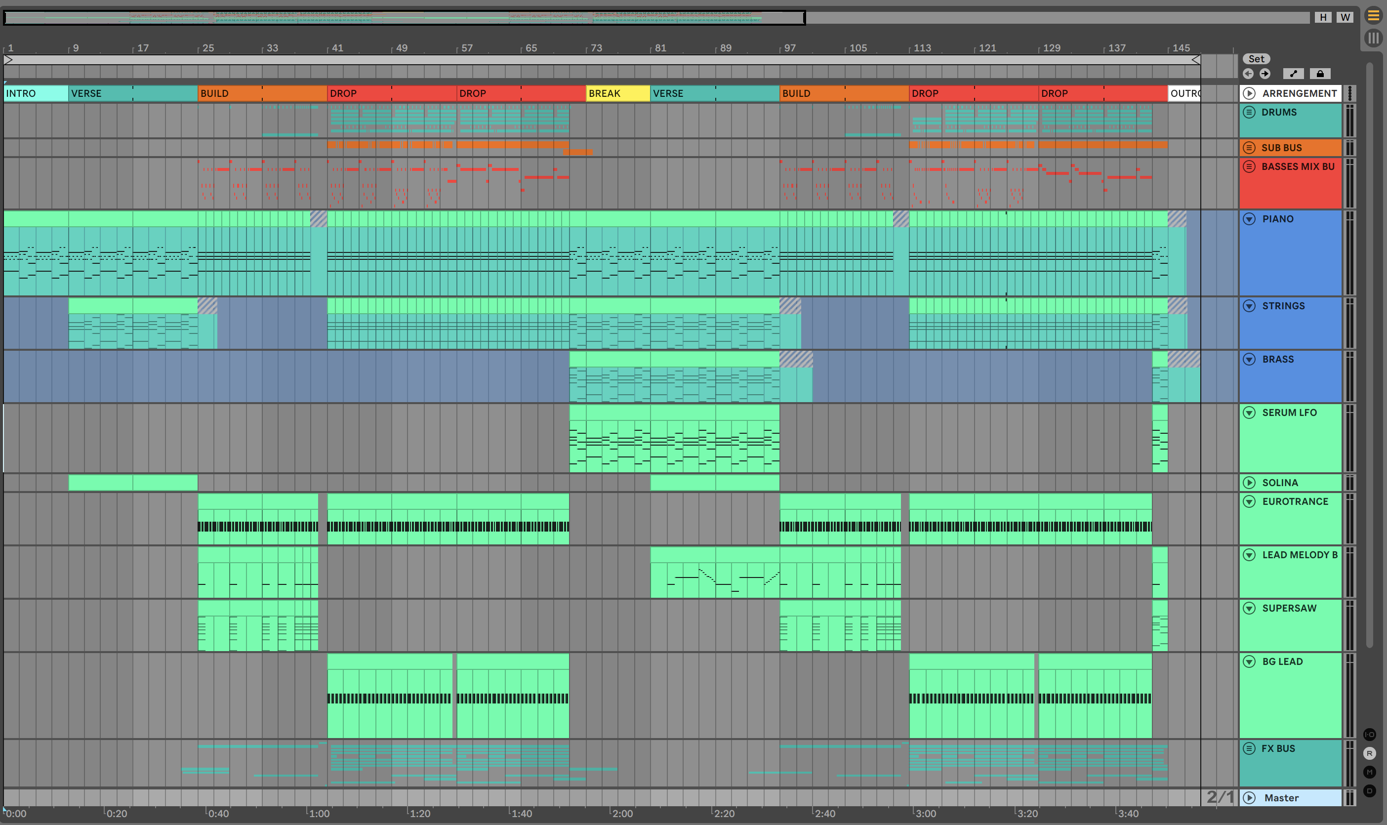This screenshot has width=1387, height=825.
Task: Click the W optimize width button
Action: pyautogui.click(x=1345, y=17)
